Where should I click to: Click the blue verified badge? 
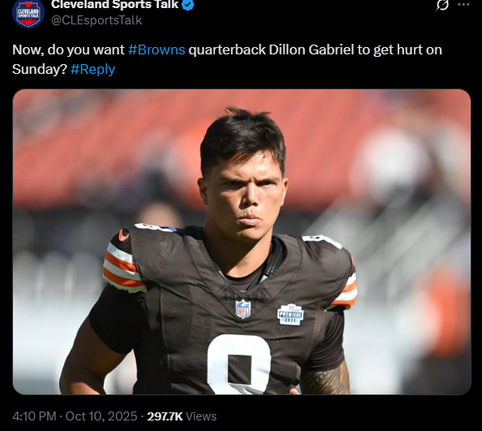pos(188,5)
